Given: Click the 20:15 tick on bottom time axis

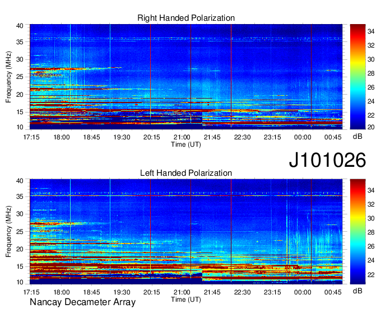Looking at the screenshot, I should click(x=152, y=292).
